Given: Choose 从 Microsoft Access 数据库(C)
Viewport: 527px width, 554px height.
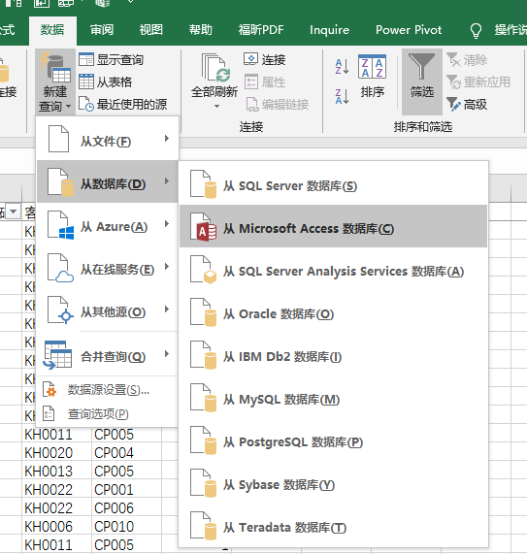Looking at the screenshot, I should pyautogui.click(x=333, y=226).
